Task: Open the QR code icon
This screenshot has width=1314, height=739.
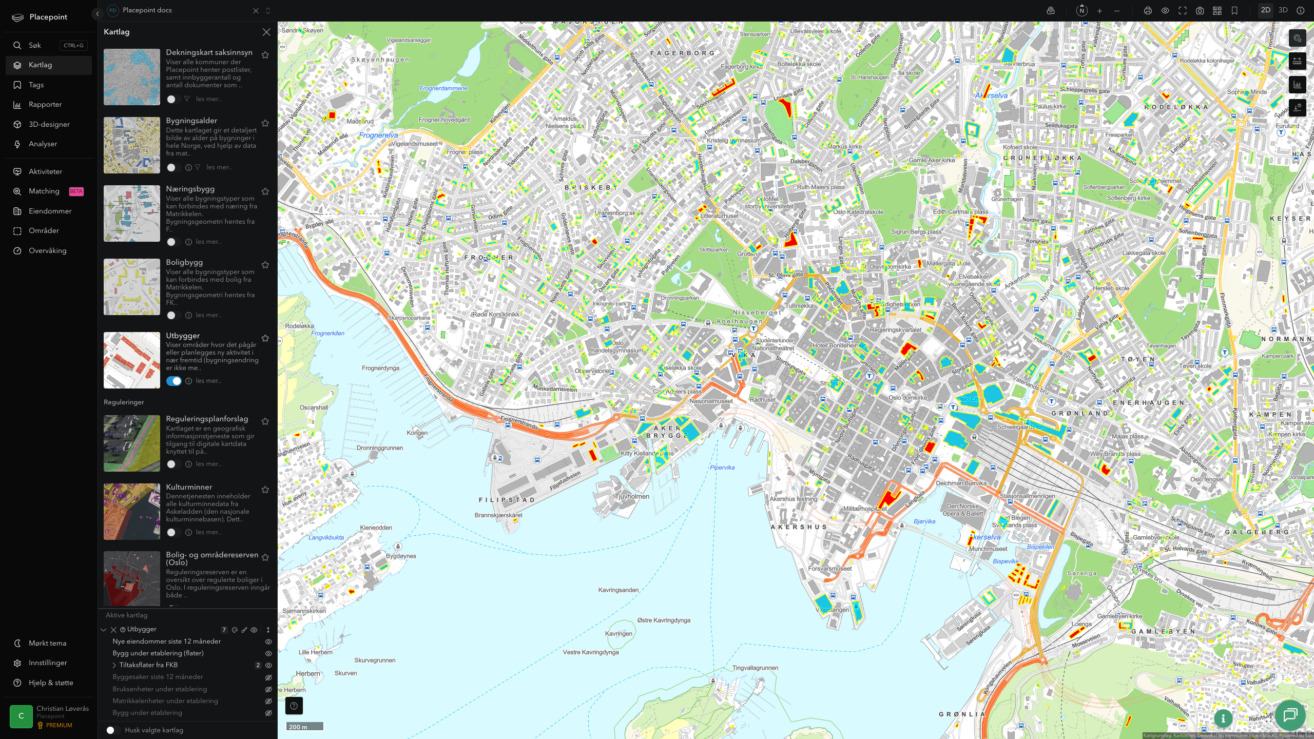Action: click(1217, 11)
